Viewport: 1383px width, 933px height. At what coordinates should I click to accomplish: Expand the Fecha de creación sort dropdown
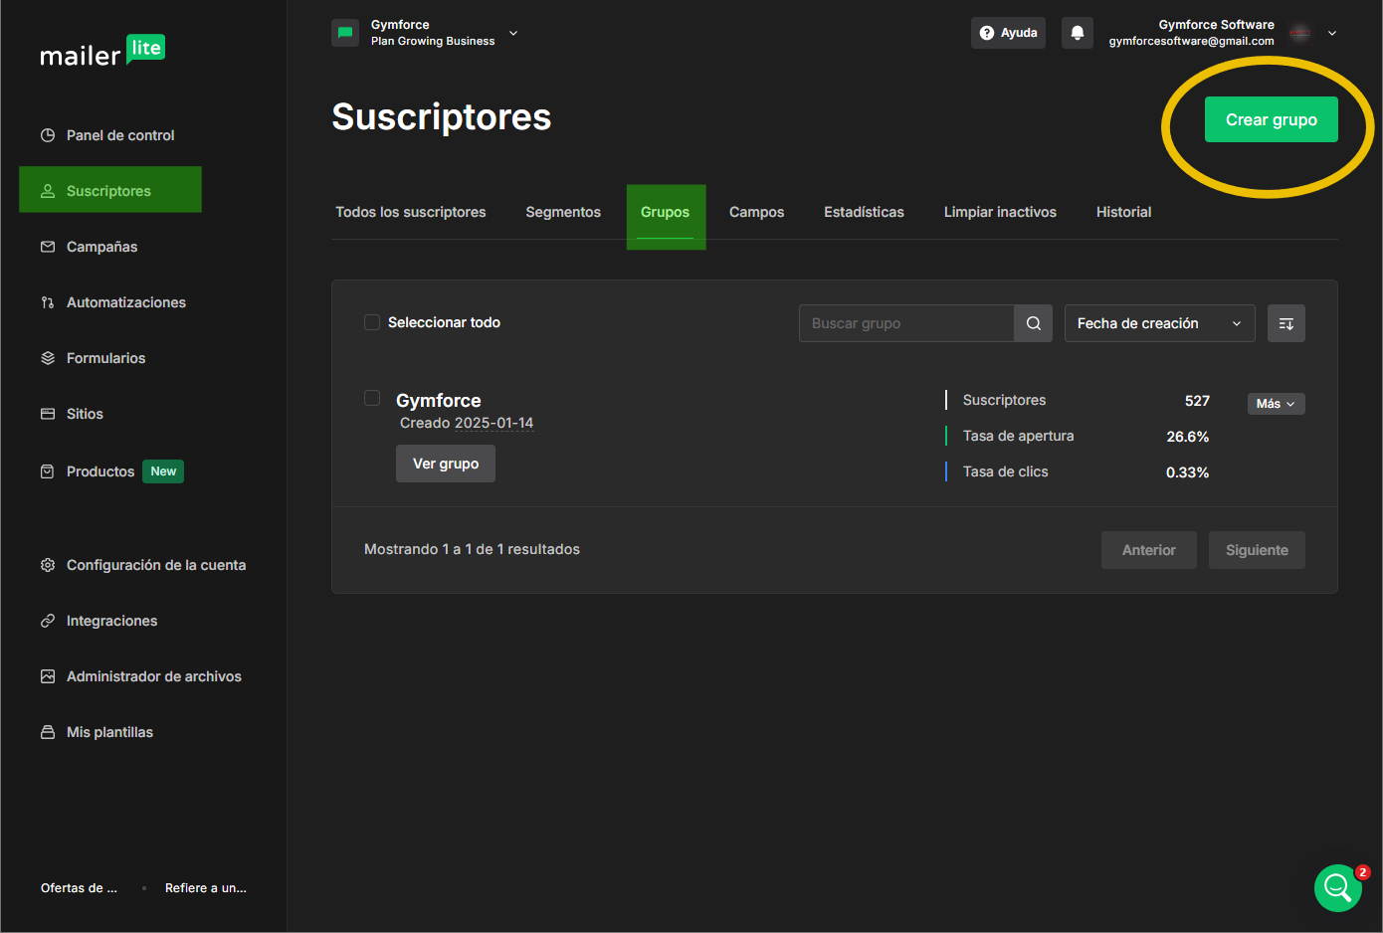tap(1159, 323)
